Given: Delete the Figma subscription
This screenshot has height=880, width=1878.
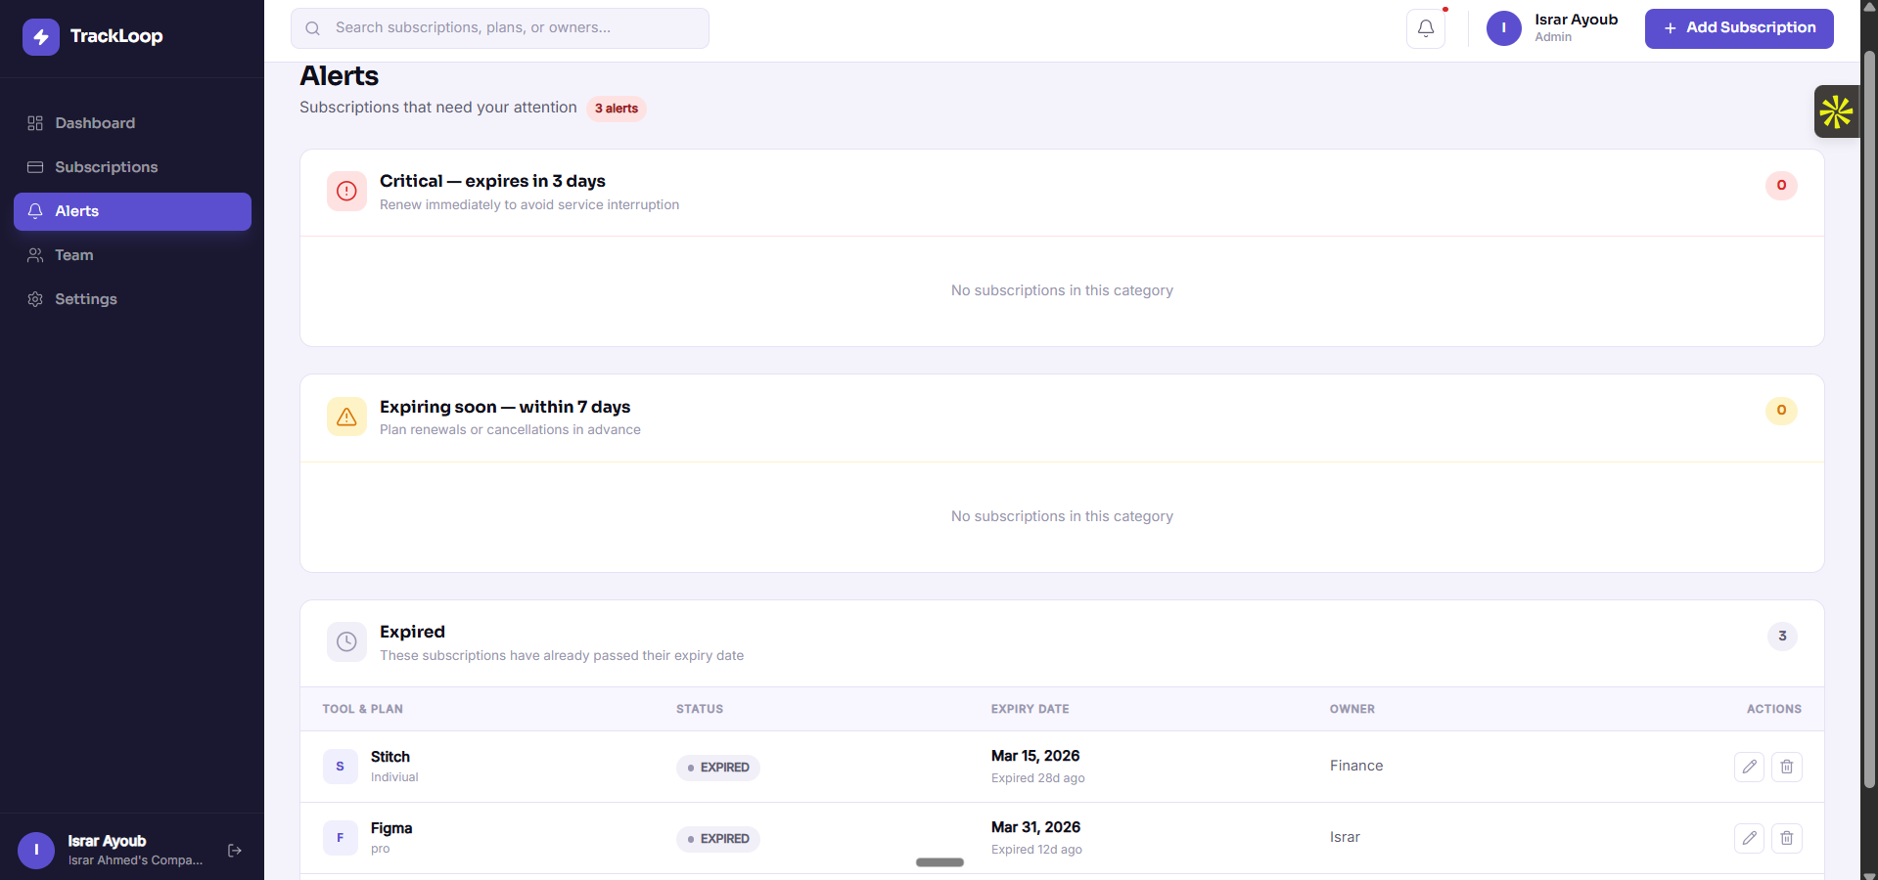Looking at the screenshot, I should (x=1786, y=838).
